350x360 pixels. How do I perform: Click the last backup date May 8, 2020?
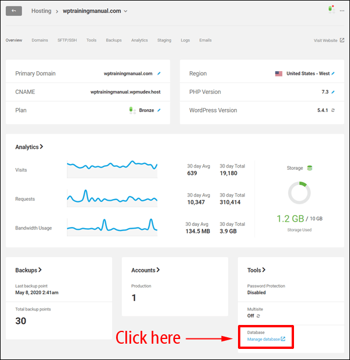[37, 292]
